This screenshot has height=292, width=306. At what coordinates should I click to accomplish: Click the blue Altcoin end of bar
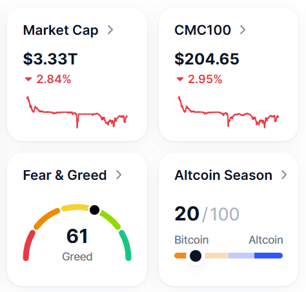point(269,256)
